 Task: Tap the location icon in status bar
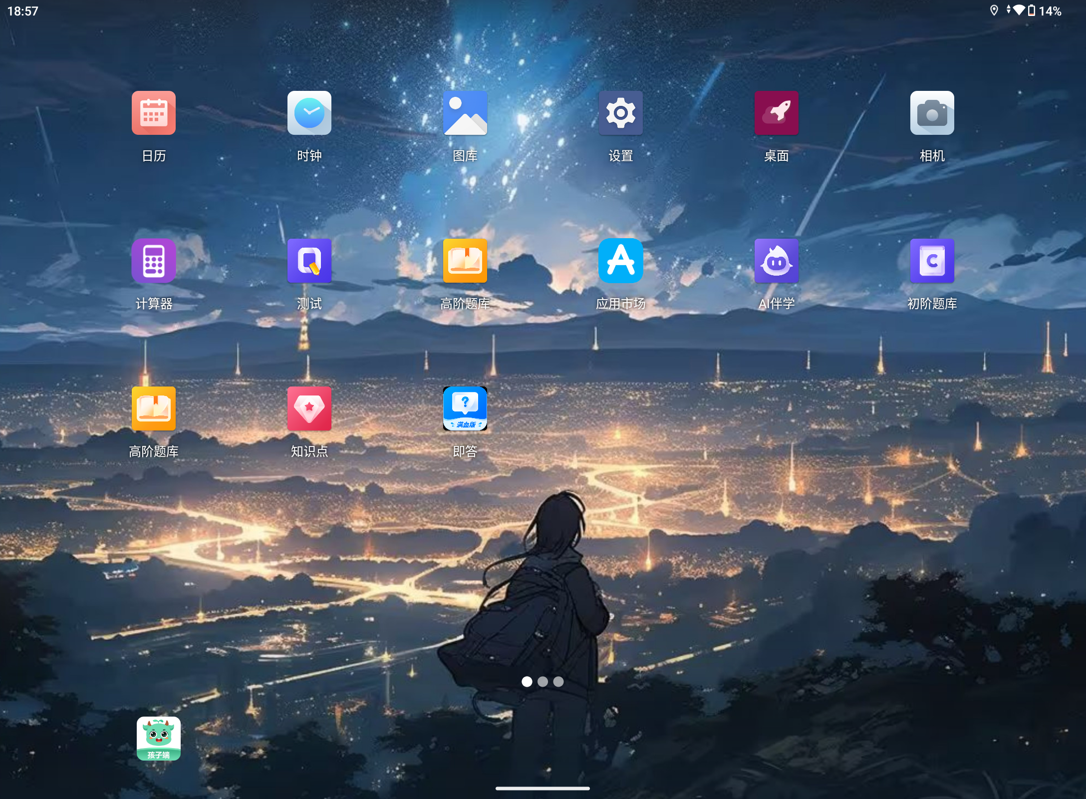(x=994, y=10)
